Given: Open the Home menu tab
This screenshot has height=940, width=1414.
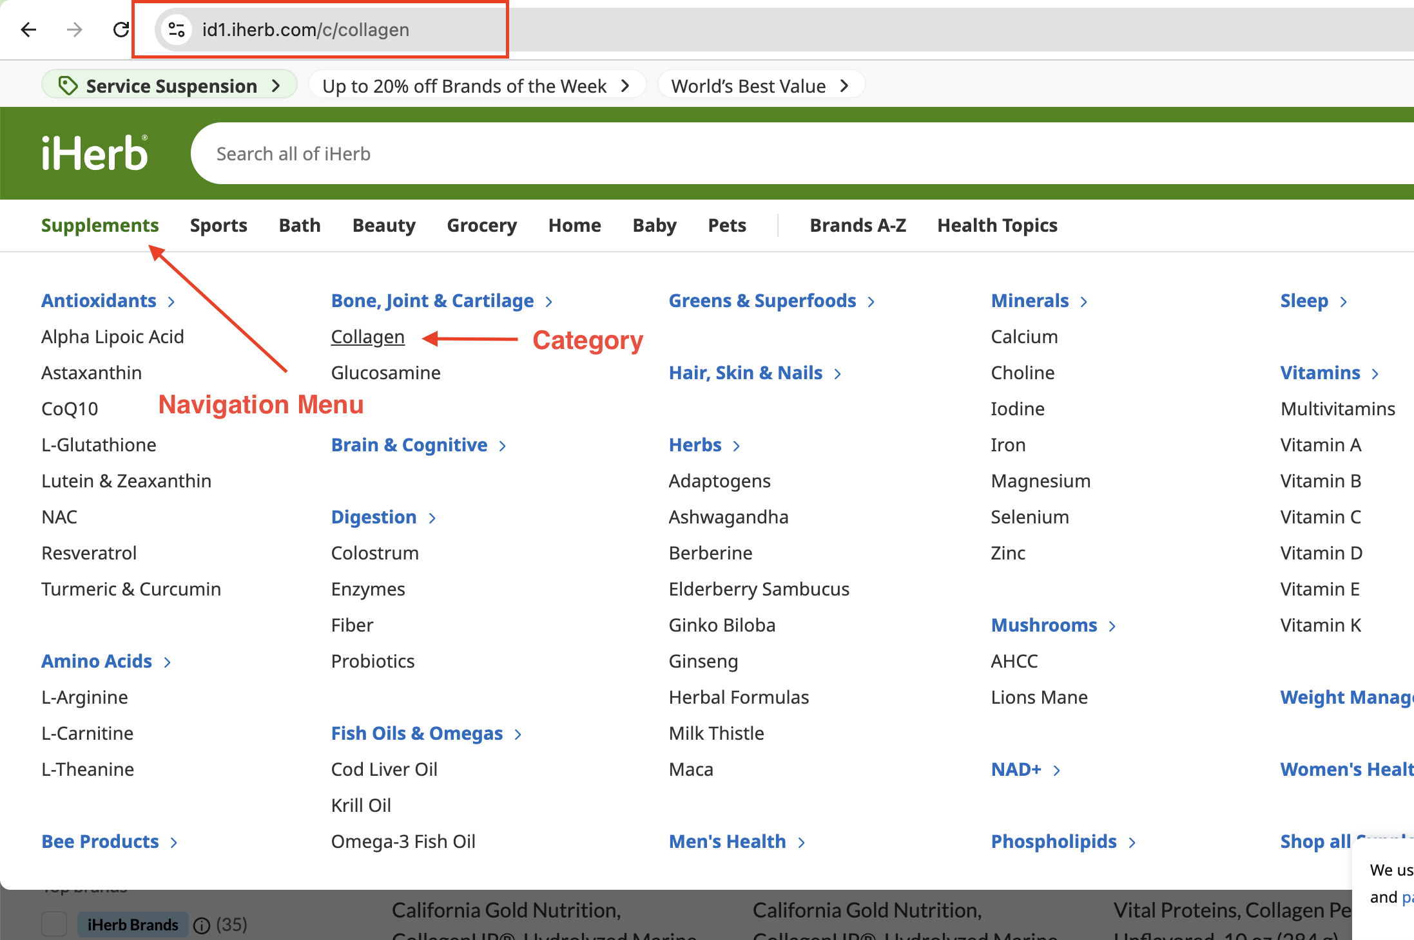Looking at the screenshot, I should click(575, 225).
